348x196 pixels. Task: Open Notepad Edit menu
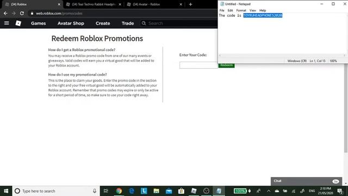point(230,10)
